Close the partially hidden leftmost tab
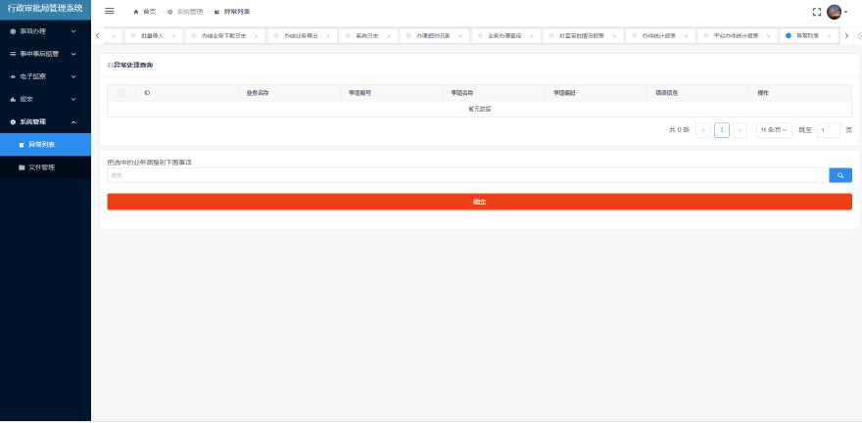Viewport: 862px width, 423px height. coord(114,36)
